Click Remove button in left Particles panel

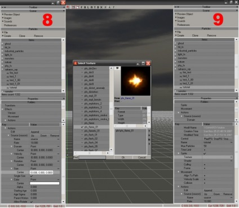point(38,36)
